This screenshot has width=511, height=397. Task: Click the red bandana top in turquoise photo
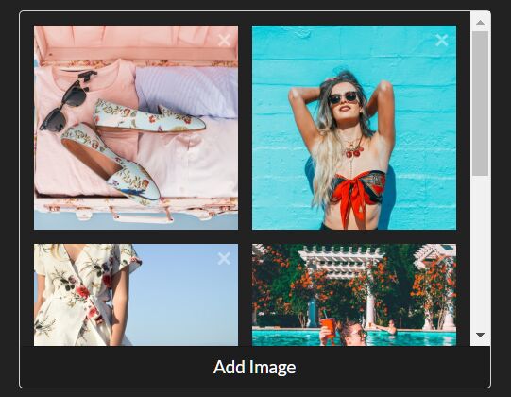358,193
